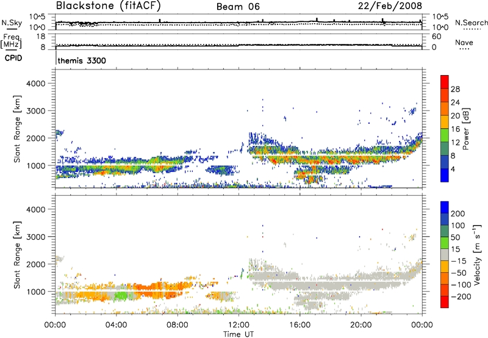Viewport: 488px width, 338px height.
Task: Click the gray -15 to 15 Velocity color segment
Action: [x=445, y=254]
